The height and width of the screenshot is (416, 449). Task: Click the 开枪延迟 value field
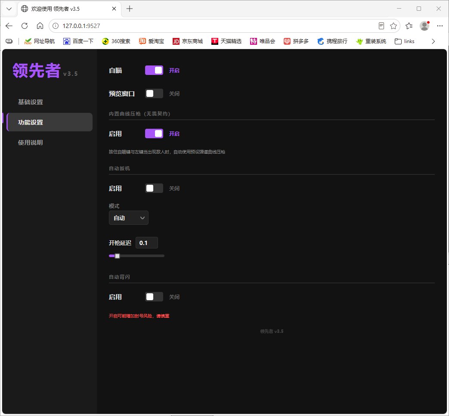point(147,243)
